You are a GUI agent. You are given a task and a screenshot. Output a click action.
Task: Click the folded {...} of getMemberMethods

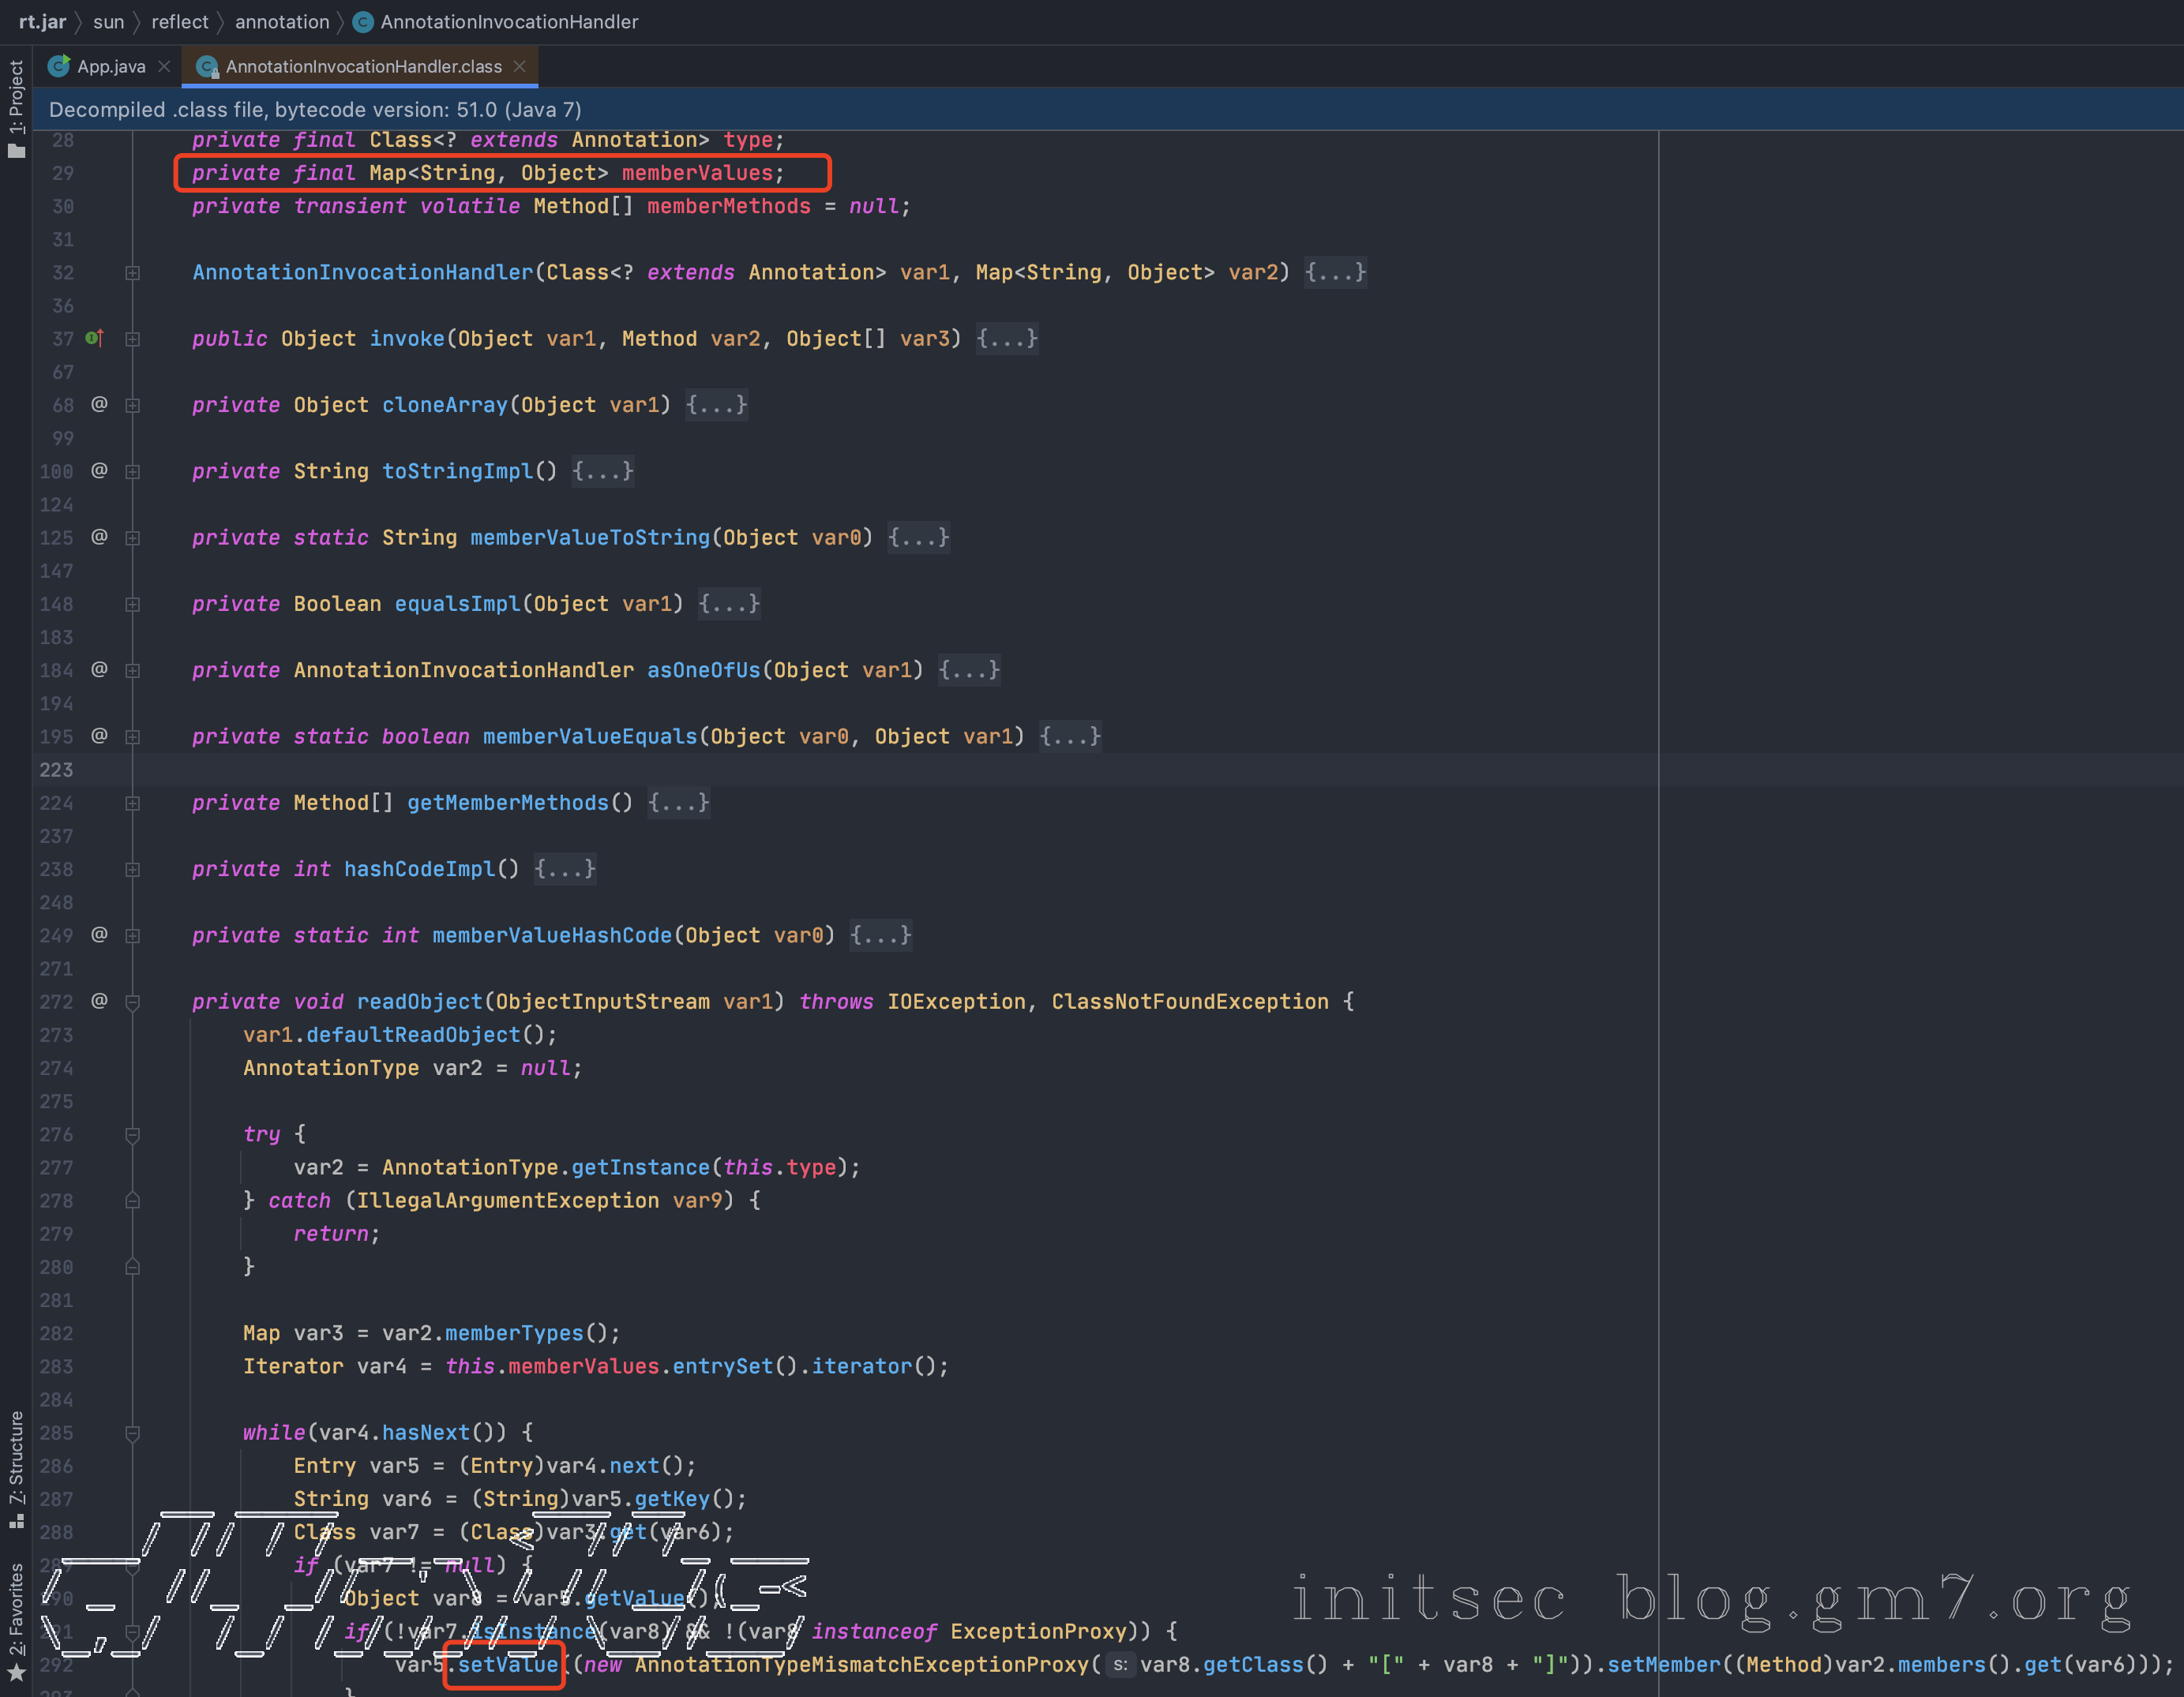click(x=678, y=803)
